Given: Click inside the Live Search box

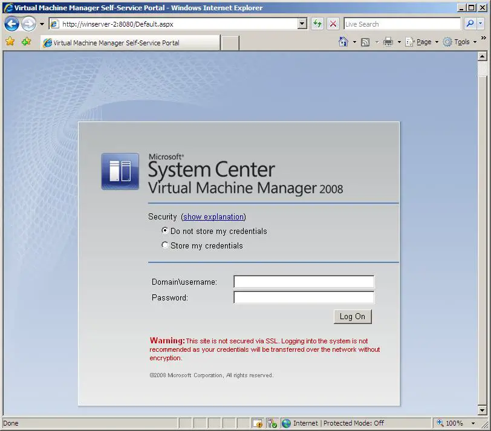Looking at the screenshot, I should pos(402,24).
